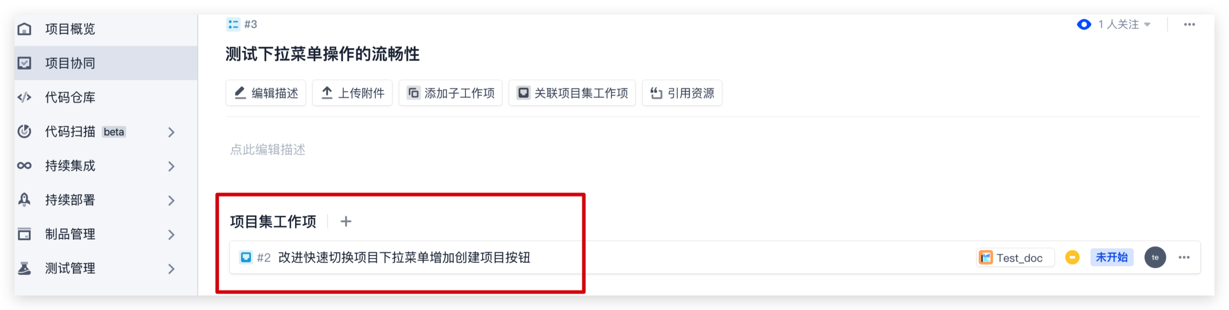This screenshot has width=1229, height=310.
Task: Click the 点此编辑描述 description field
Action: 268,150
